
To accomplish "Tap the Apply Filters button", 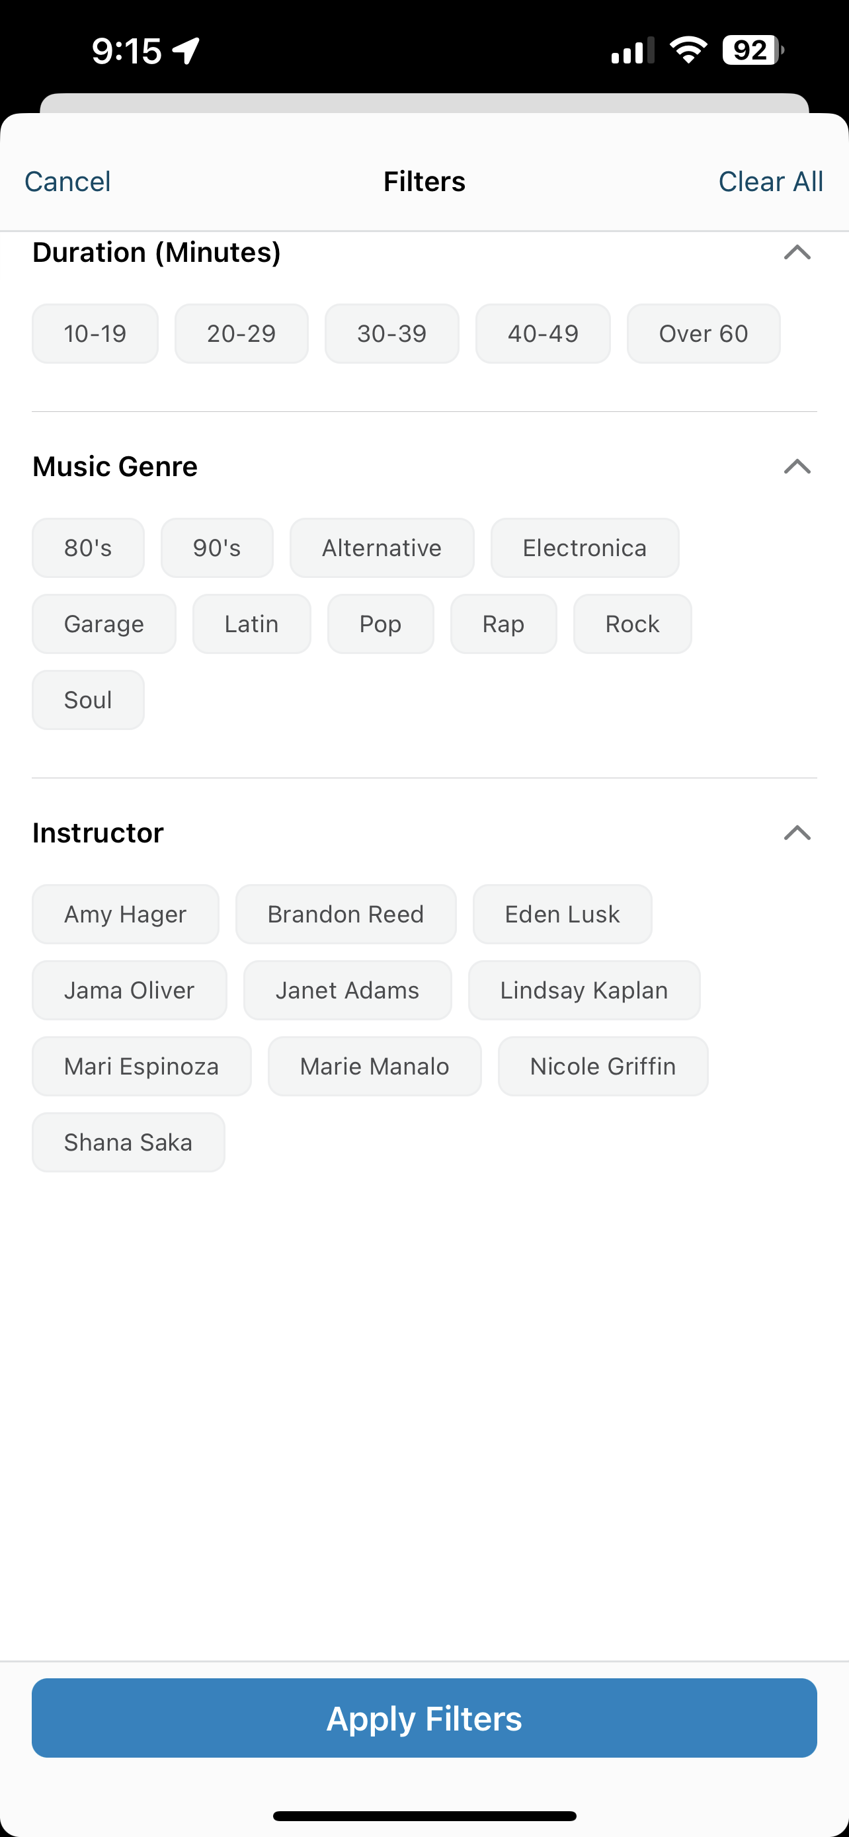I will click(424, 1718).
